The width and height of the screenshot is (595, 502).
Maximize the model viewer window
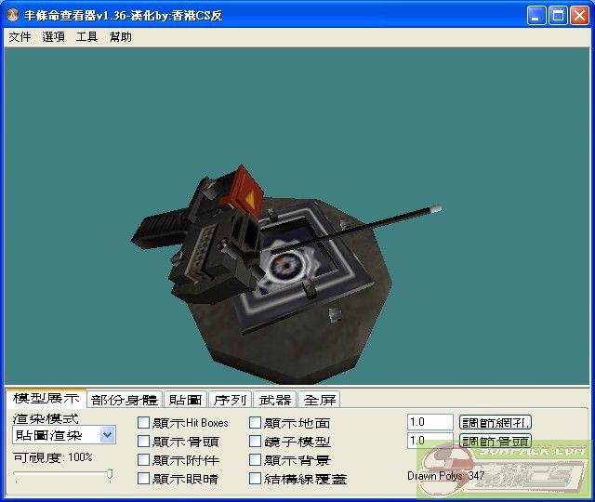(x=558, y=16)
